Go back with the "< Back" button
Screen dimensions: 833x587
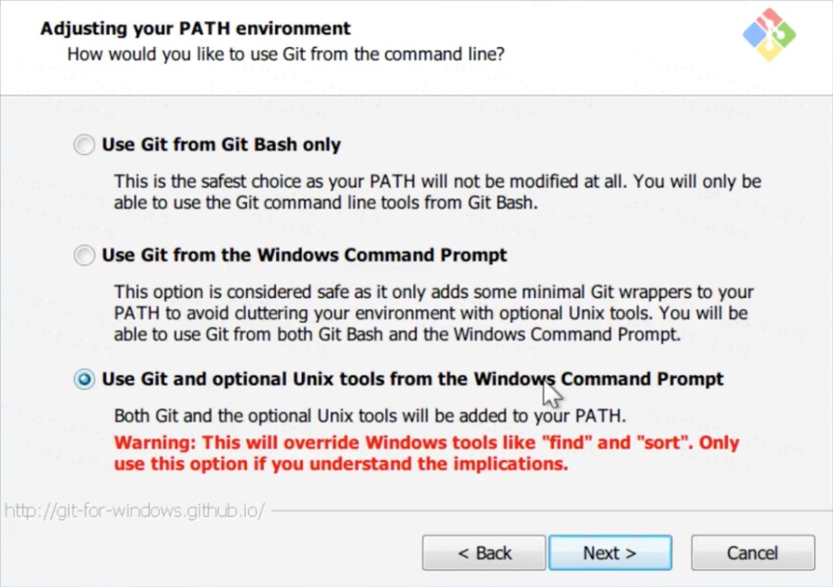tap(484, 553)
